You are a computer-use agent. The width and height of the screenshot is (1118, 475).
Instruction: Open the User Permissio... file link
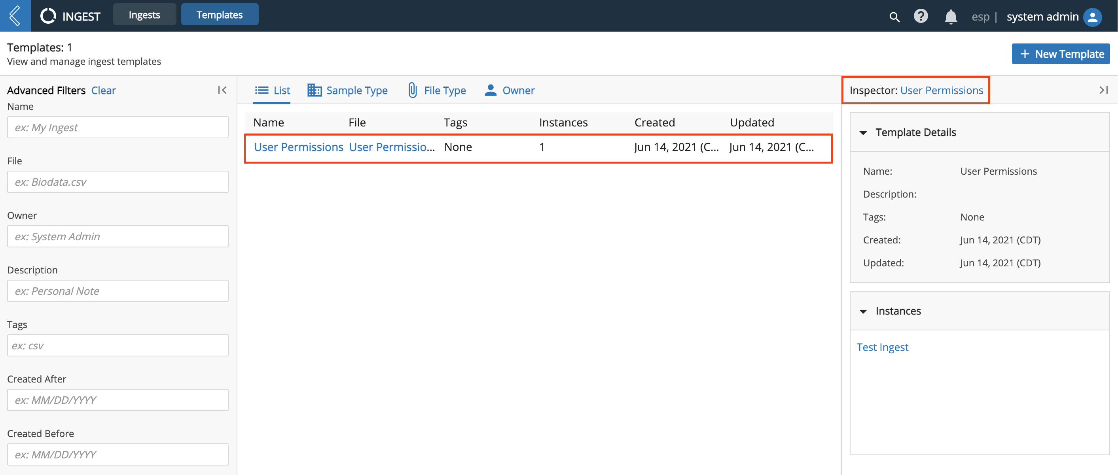click(x=392, y=147)
